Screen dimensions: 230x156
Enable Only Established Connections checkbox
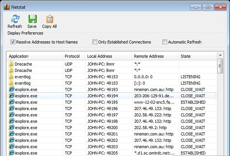tap(95, 42)
